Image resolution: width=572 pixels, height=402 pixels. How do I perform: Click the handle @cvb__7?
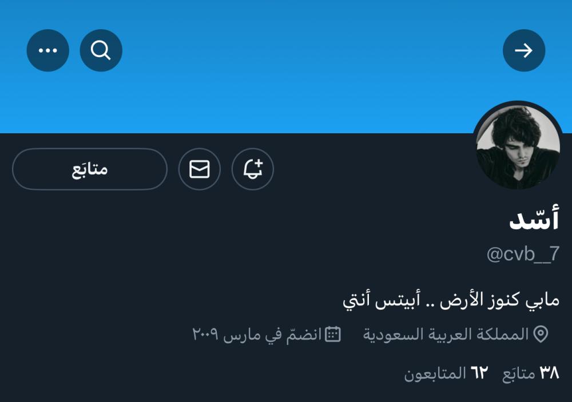coord(523,254)
